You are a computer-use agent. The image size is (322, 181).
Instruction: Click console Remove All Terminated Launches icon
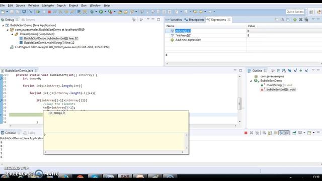point(257,133)
